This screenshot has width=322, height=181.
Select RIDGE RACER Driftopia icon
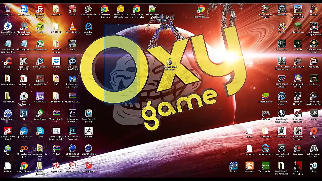(281, 79)
